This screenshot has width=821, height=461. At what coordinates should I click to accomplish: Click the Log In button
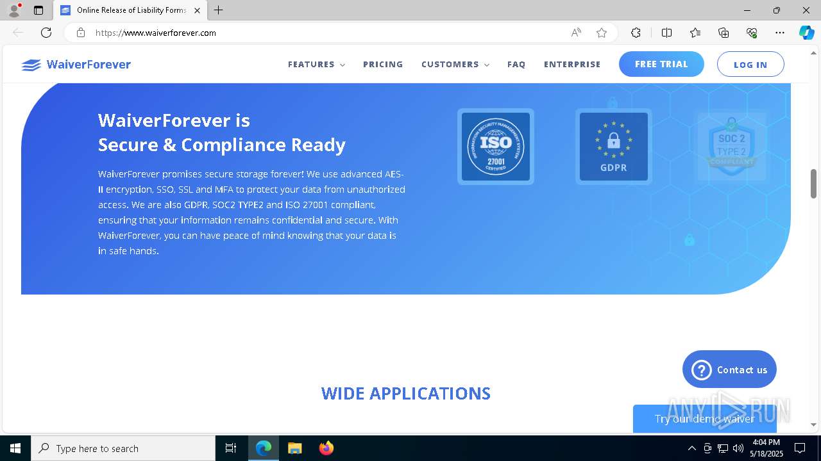point(750,64)
